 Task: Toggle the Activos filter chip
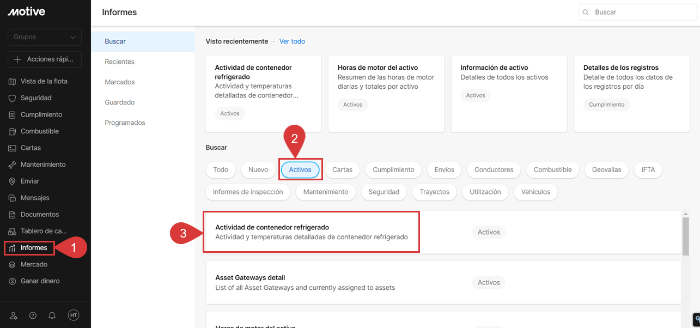point(300,170)
